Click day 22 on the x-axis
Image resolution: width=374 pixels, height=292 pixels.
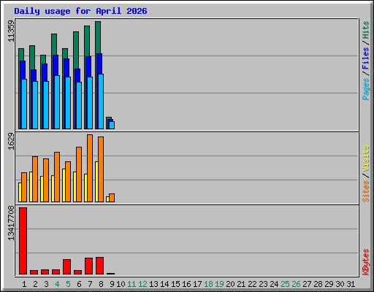tap(252, 284)
